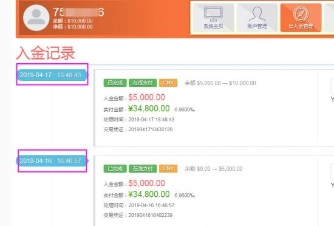This screenshot has height=226, width=334.
Task: Click 余额 $10,000.00 in header
Action: (73, 21)
